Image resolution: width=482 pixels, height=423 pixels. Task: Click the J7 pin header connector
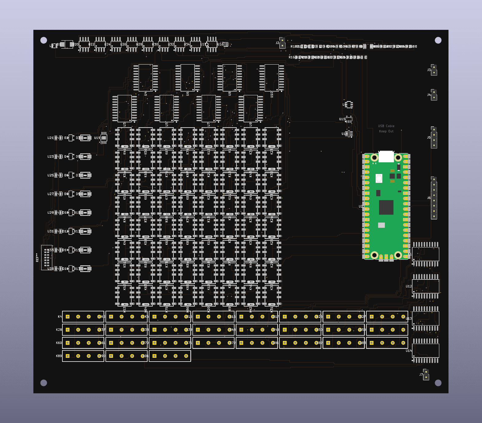click(426, 374)
